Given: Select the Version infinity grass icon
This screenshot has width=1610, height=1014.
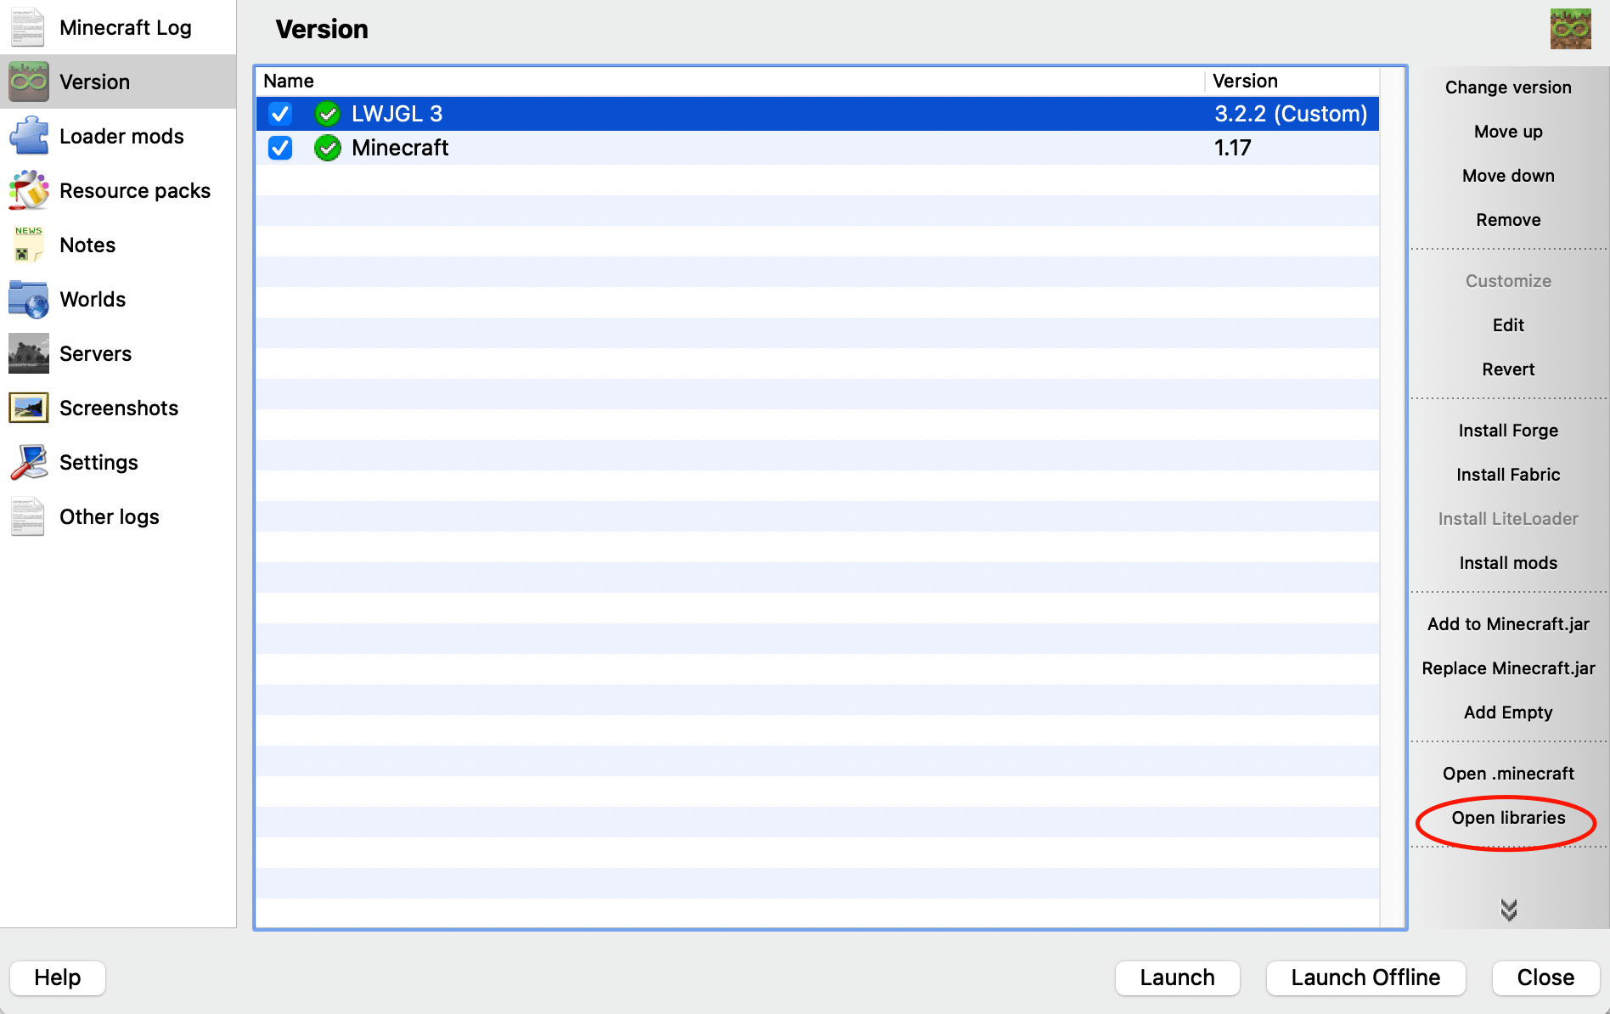Looking at the screenshot, I should 28,82.
